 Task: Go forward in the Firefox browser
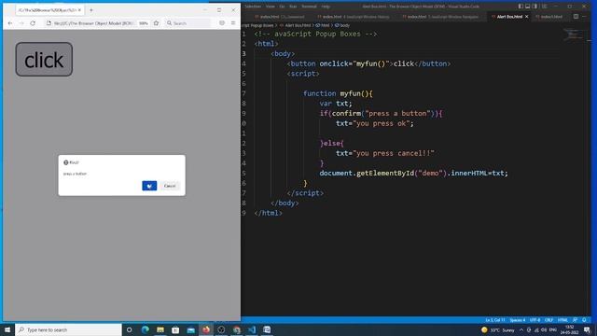click(21, 23)
